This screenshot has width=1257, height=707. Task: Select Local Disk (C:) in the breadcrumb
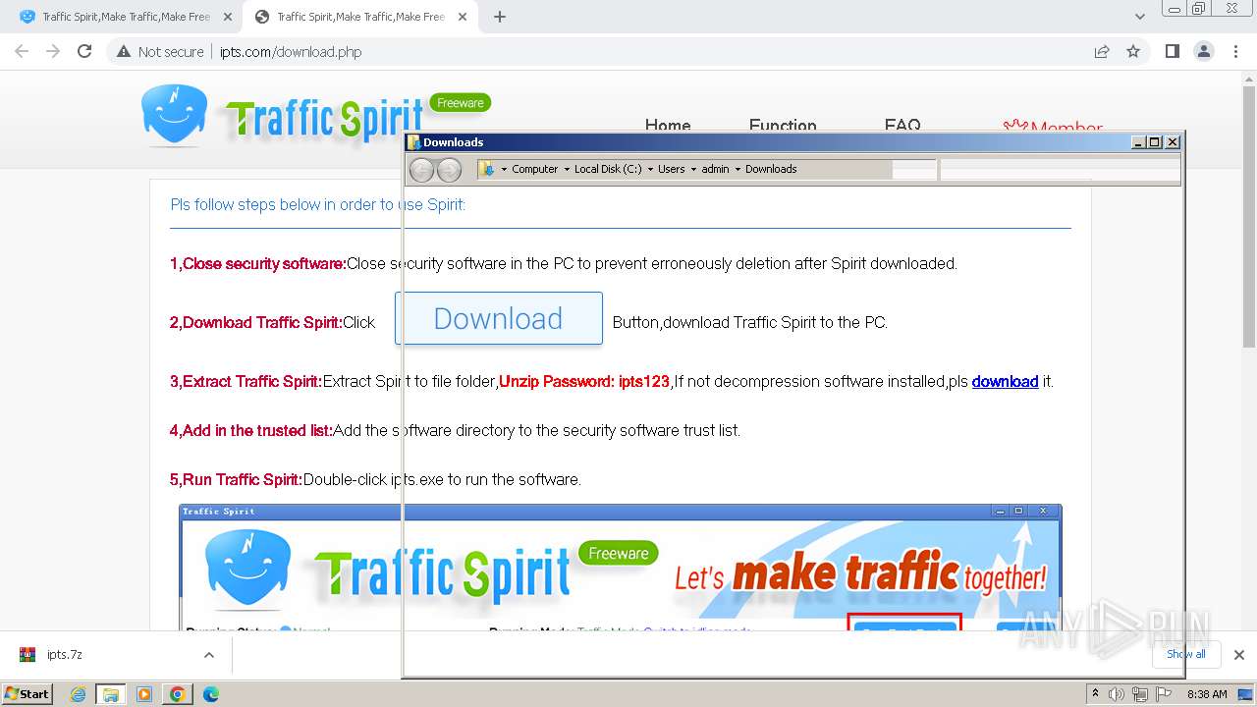pos(608,169)
